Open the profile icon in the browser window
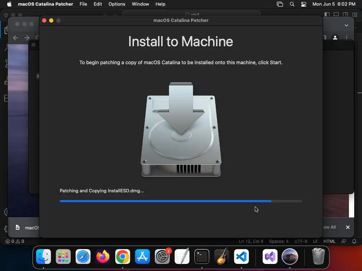 pos(335,37)
